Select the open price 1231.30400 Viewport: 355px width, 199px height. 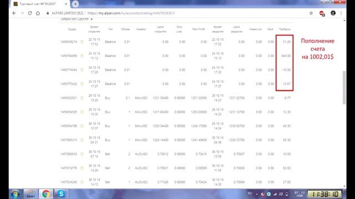[160, 98]
